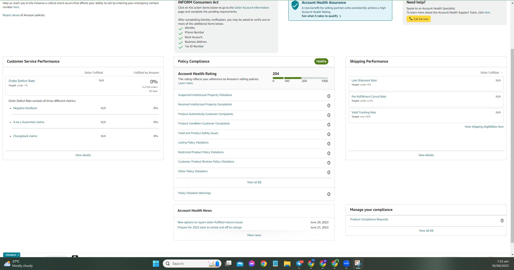The height and width of the screenshot is (270, 514).
Task: Open Product Compliance Requests
Action: (369, 219)
